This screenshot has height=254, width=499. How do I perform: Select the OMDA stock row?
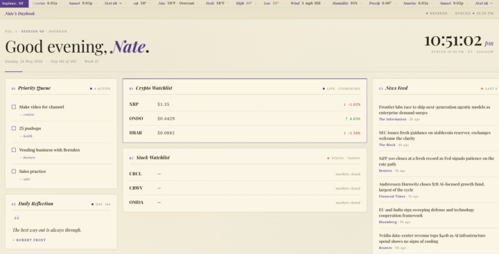click(245, 203)
